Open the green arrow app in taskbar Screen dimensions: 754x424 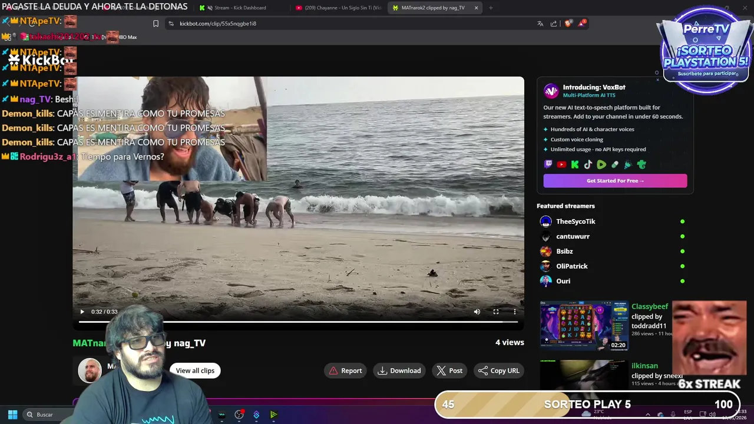coord(274,415)
